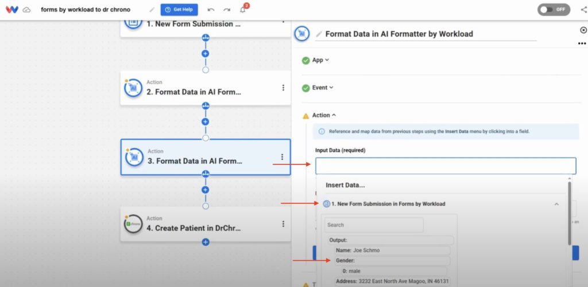
Task: Click the cloud save status icon
Action: tap(26, 10)
